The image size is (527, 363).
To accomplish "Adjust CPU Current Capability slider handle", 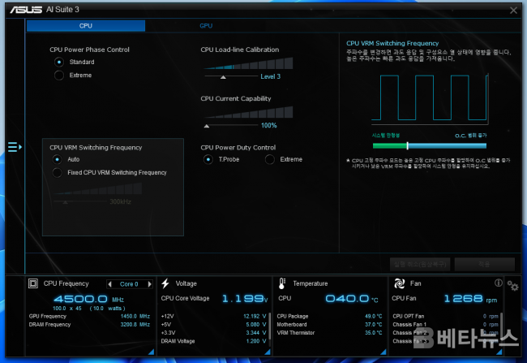I will [207, 126].
